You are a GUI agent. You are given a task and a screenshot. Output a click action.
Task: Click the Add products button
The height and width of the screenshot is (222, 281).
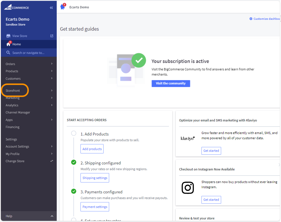pos(92,149)
